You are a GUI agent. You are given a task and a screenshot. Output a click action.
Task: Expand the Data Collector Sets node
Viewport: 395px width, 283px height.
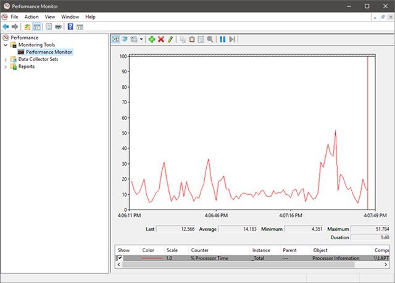6,59
